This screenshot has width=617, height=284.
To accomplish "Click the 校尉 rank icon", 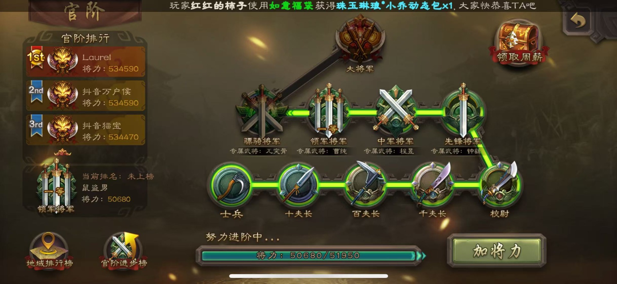I will click(x=500, y=184).
